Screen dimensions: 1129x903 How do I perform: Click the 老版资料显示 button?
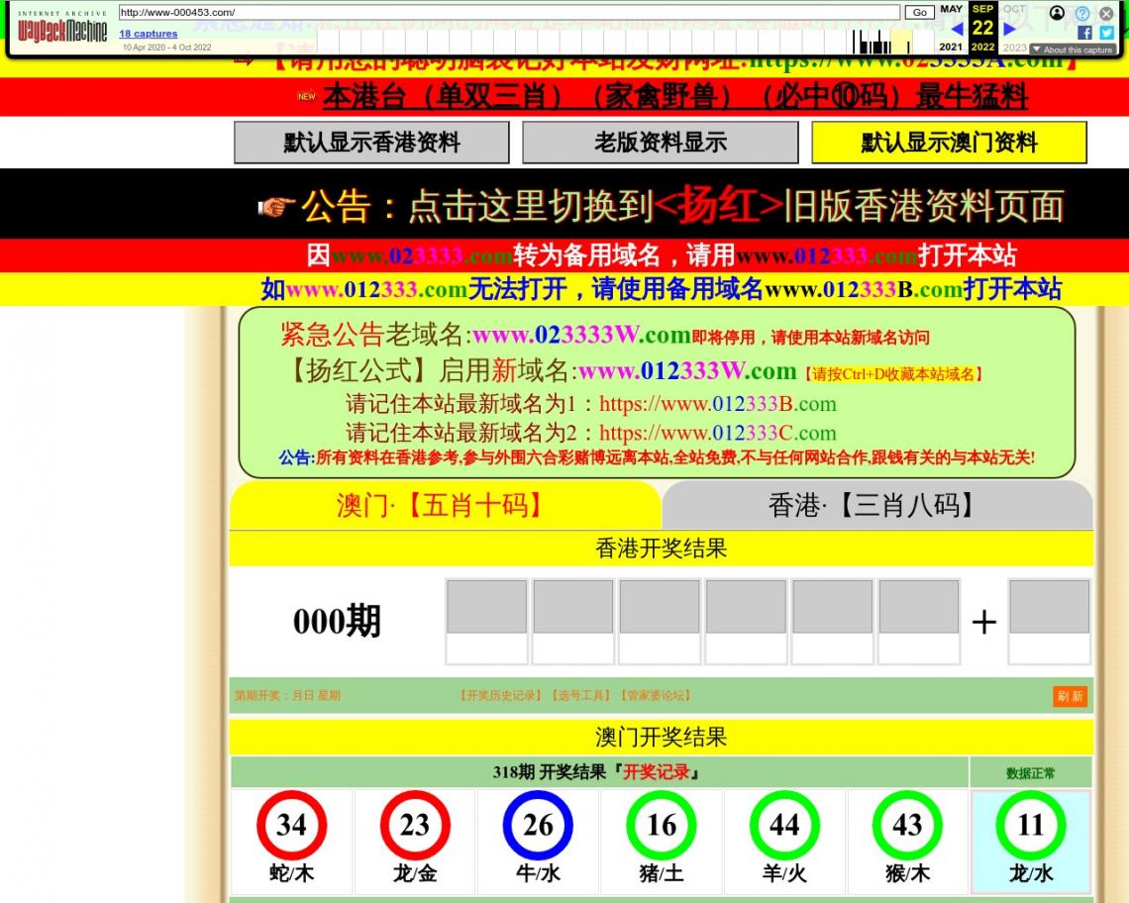[661, 143]
